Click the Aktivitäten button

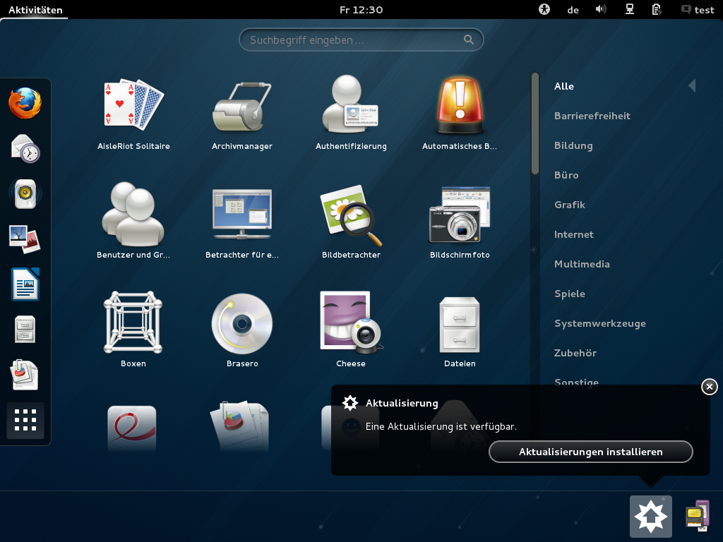click(x=35, y=10)
